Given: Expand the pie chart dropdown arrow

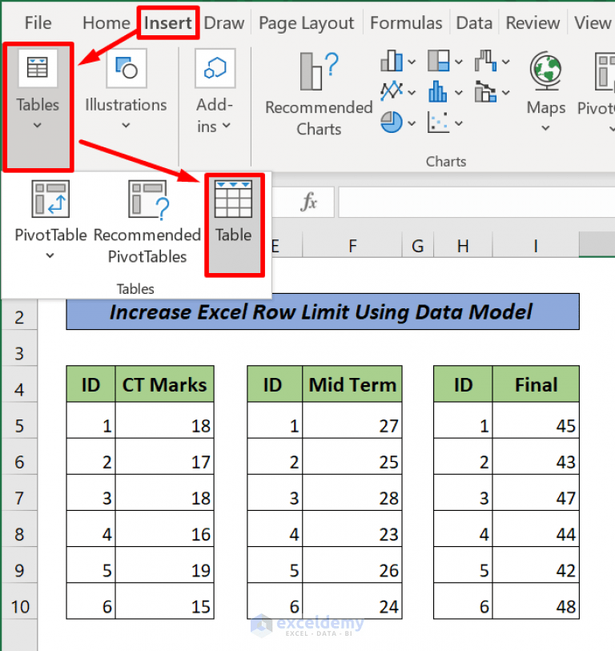Looking at the screenshot, I should pos(412,123).
